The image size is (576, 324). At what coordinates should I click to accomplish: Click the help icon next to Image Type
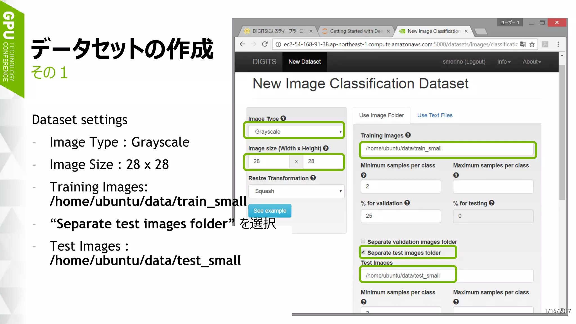283,118
